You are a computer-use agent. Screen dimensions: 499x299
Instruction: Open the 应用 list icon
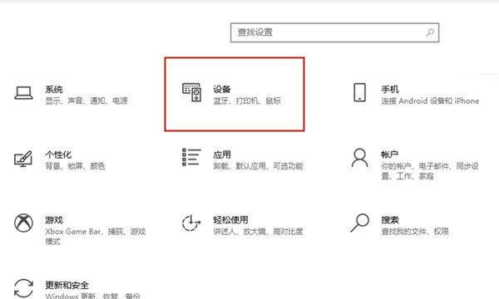click(191, 157)
